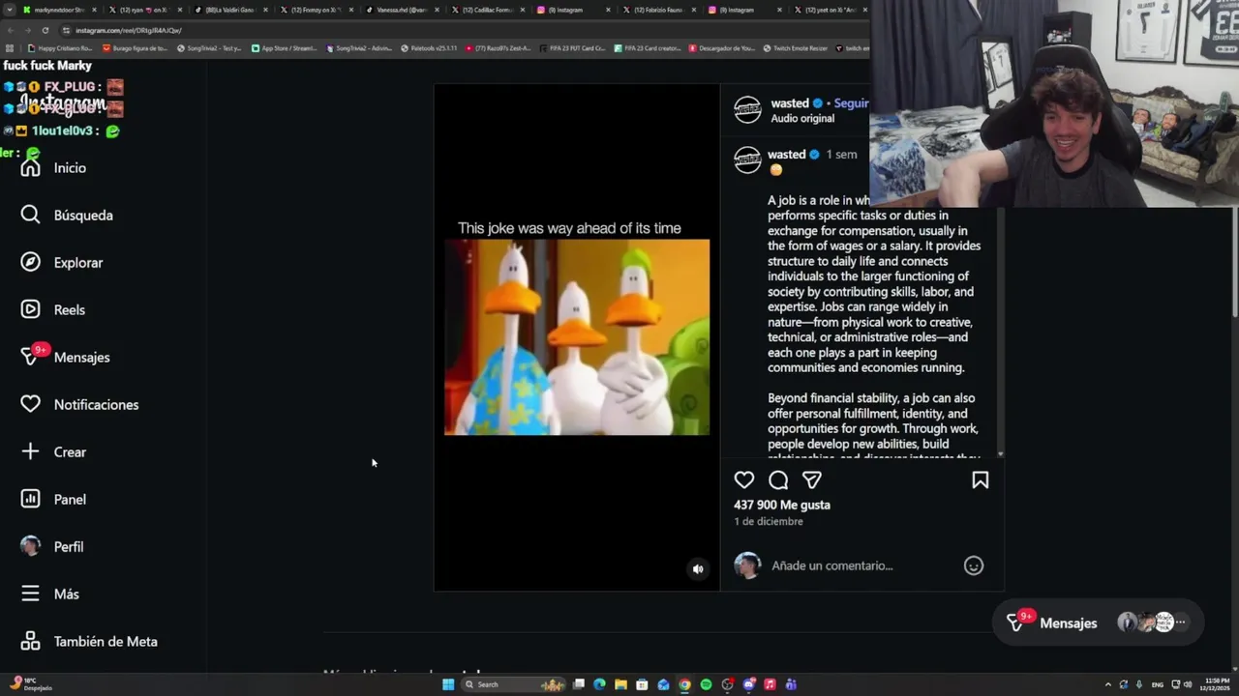Open Spotify from the taskbar
The width and height of the screenshot is (1239, 696).
coord(706,684)
